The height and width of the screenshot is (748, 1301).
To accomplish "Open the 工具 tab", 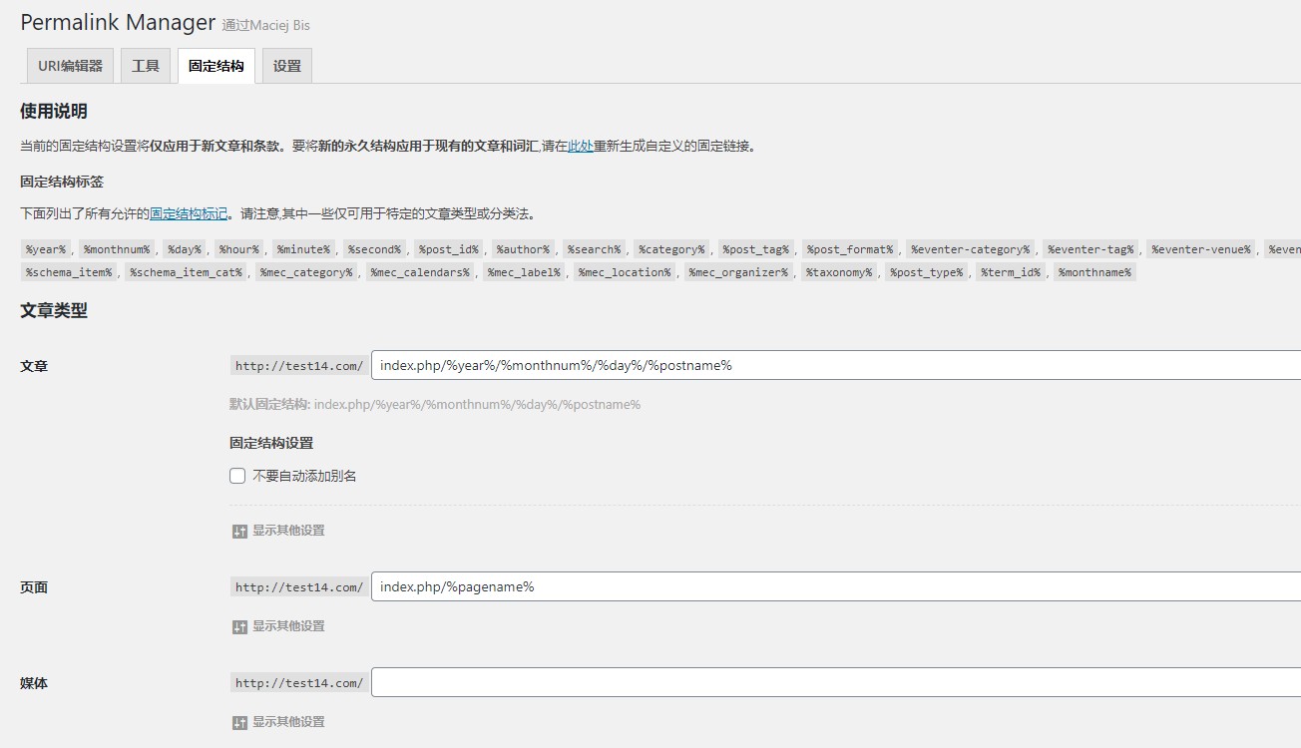I will pyautogui.click(x=145, y=65).
